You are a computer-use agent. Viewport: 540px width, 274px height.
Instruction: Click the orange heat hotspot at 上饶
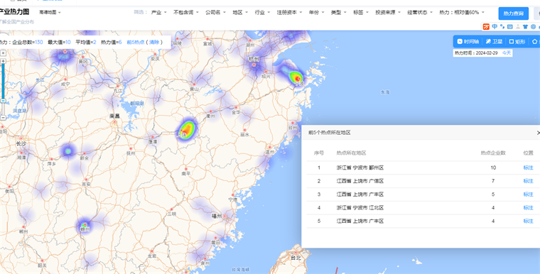pos(187,129)
